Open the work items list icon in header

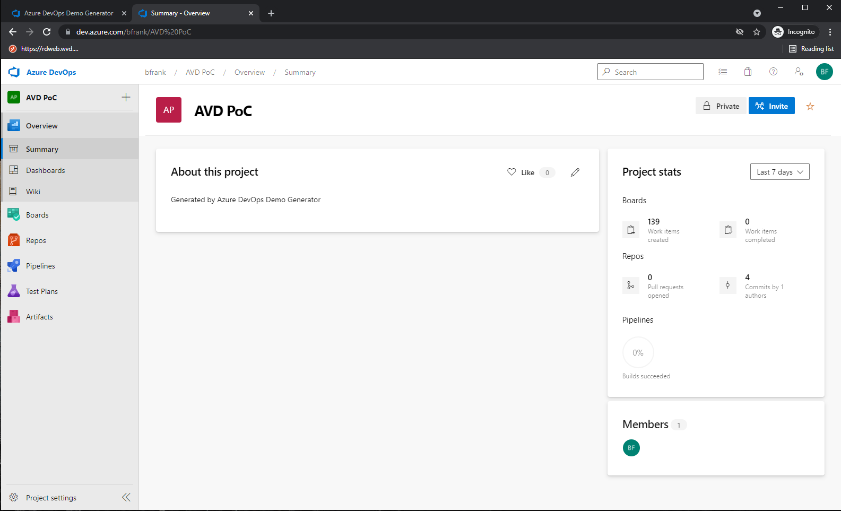point(723,72)
